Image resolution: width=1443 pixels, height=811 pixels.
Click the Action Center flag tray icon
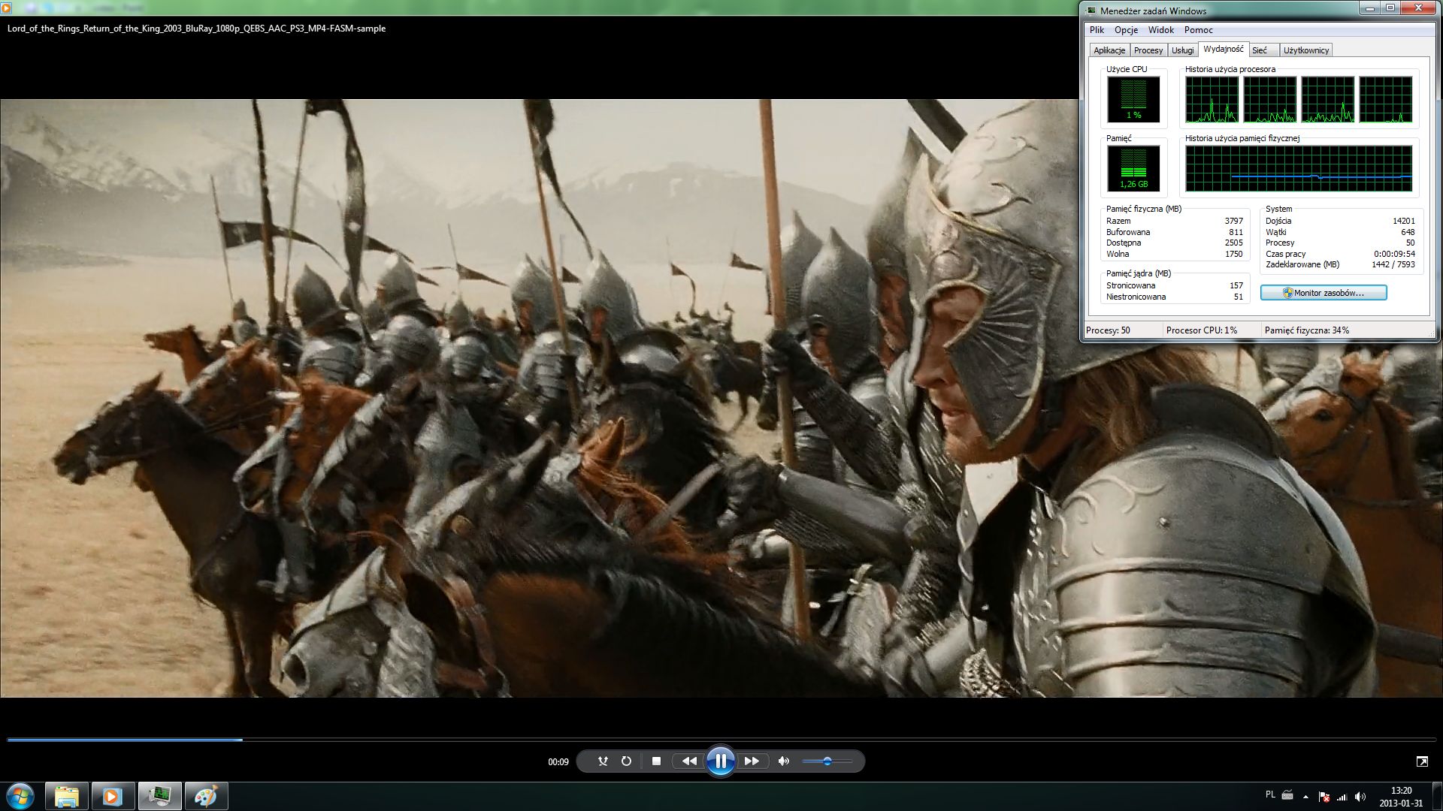pyautogui.click(x=1324, y=797)
